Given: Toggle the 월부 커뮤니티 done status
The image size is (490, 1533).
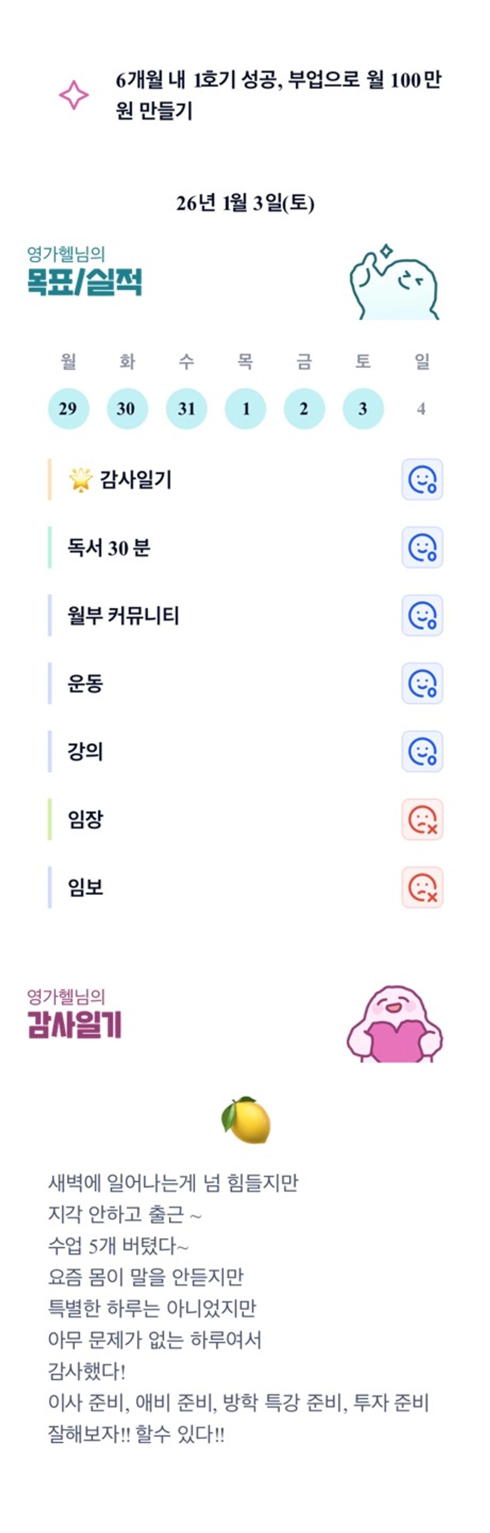Looking at the screenshot, I should tap(422, 615).
